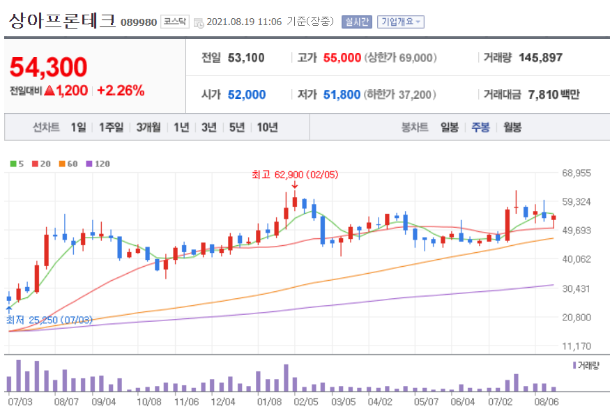The height and width of the screenshot is (411, 610).
Task: Click the orange 60 moving average legend
Action: [68, 164]
